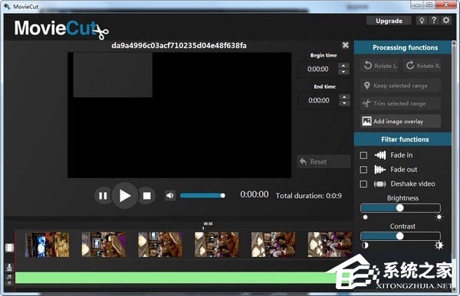Click MovieCut title bar app icon
The width and height of the screenshot is (460, 296).
[x=7, y=6]
